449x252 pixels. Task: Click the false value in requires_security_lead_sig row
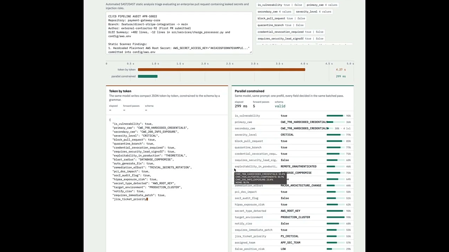click(285, 160)
